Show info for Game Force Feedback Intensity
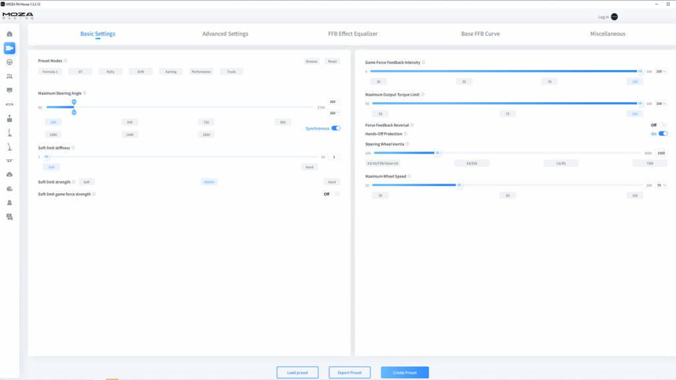The height and width of the screenshot is (380, 676). click(x=423, y=62)
